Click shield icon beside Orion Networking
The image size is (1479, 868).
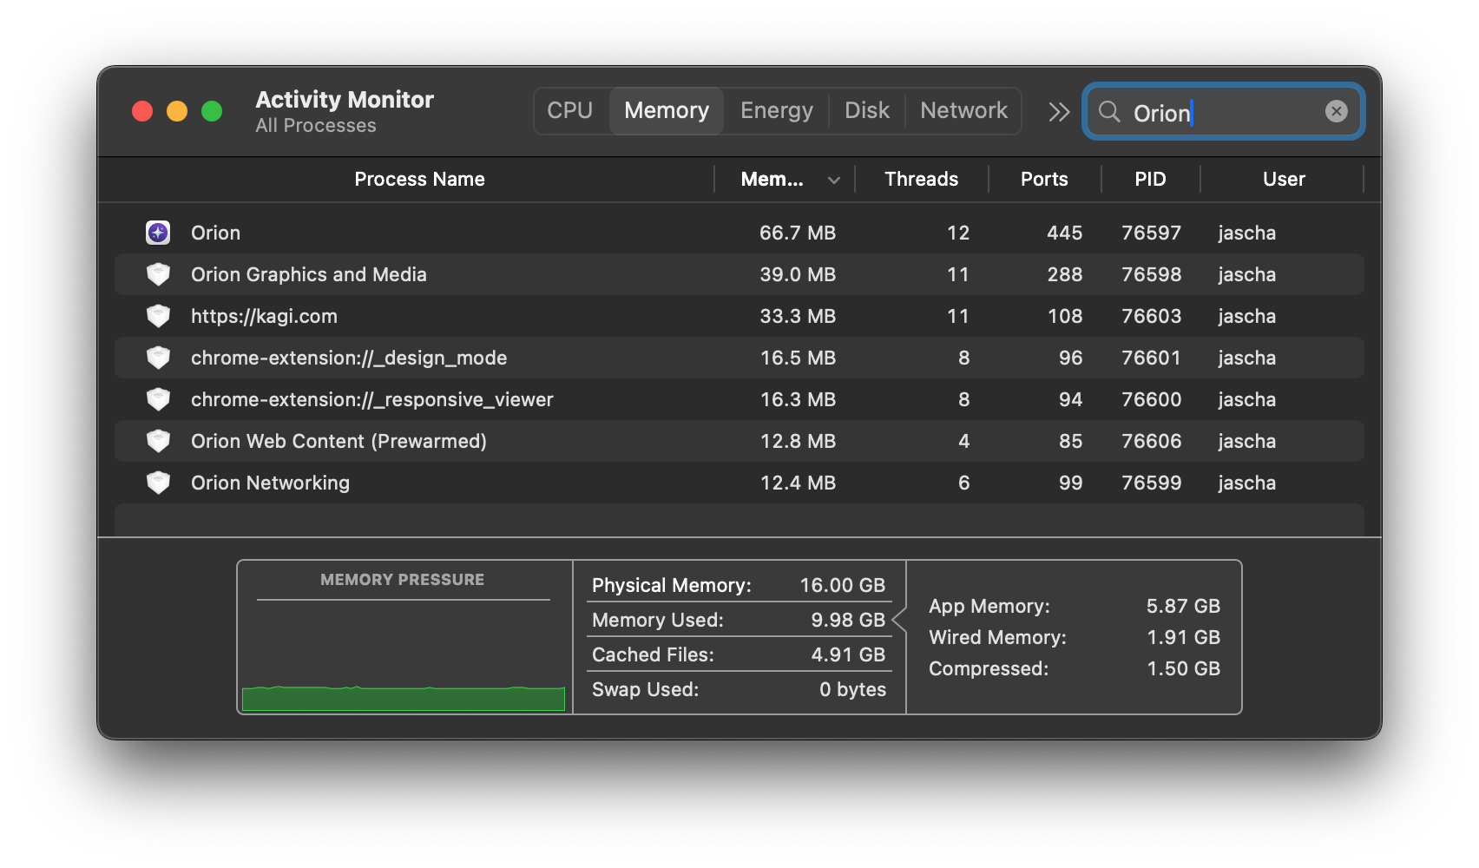[x=158, y=483]
